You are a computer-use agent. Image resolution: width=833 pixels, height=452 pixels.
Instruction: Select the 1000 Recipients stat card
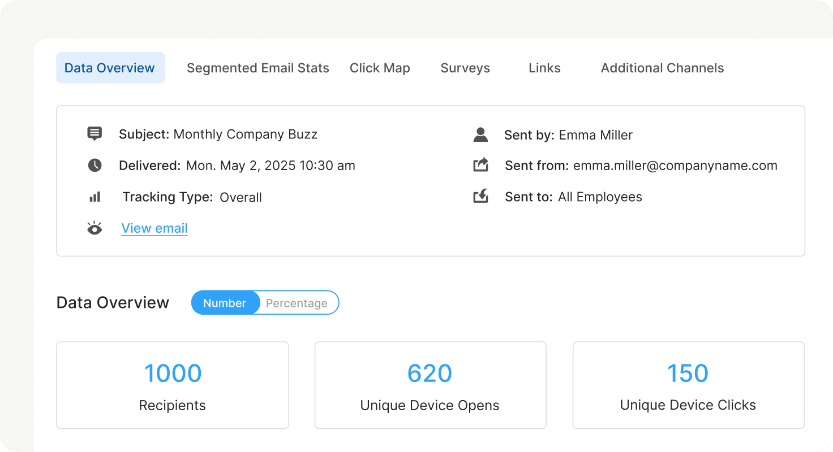[x=173, y=385]
